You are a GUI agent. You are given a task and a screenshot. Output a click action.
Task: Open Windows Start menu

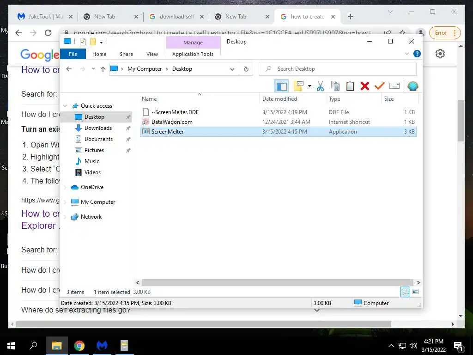11,346
